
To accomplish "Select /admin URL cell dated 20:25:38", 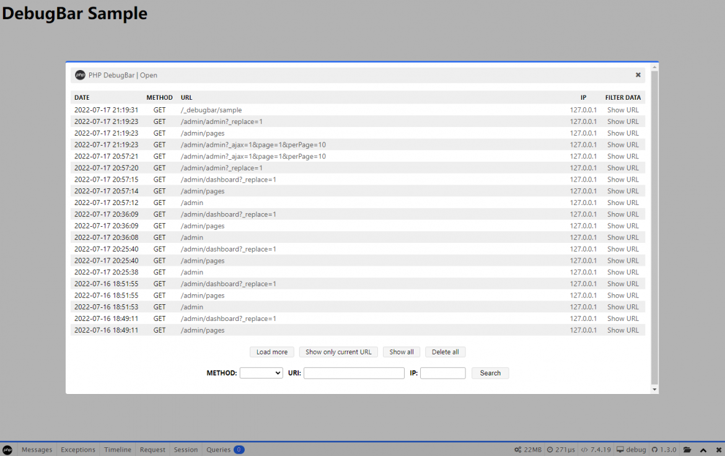I will point(192,272).
